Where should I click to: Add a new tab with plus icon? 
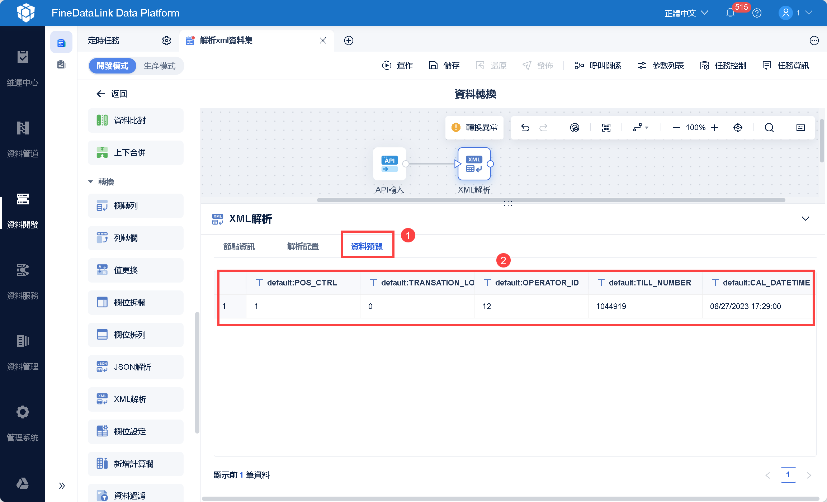[x=349, y=41]
